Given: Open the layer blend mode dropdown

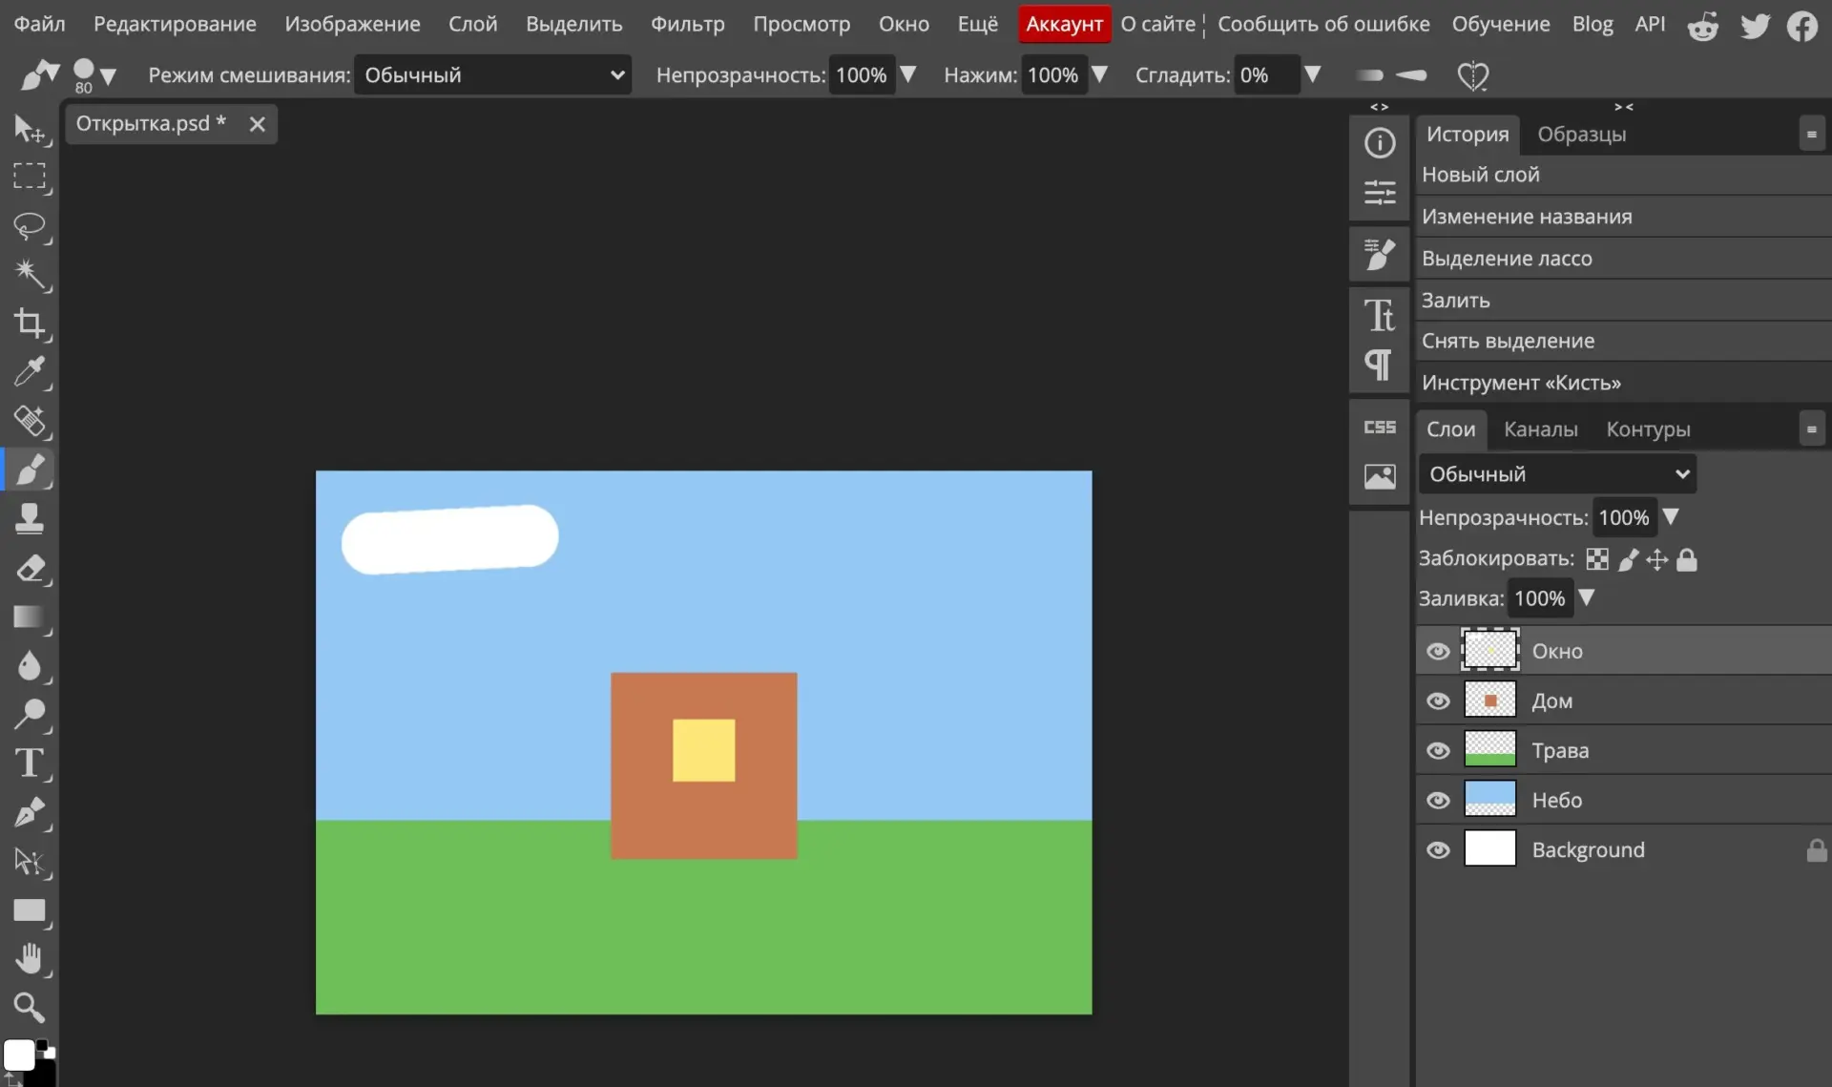Looking at the screenshot, I should tap(1557, 474).
